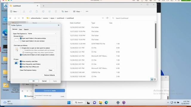191x107 pixels.
Task: Click the Delete trash icon in toolbar
Action: tap(56, 11)
